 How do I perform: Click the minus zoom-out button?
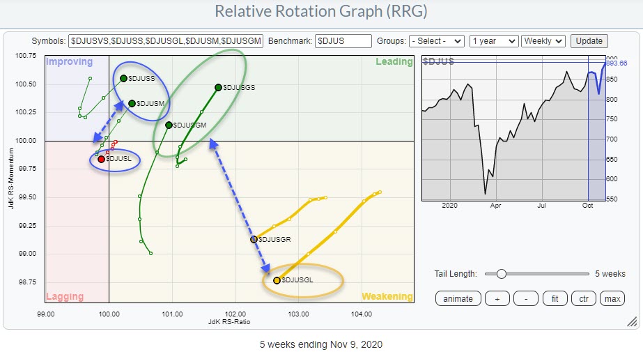coord(525,298)
